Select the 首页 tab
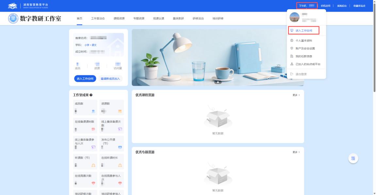Screen dimensions: 376x195 [79, 19]
